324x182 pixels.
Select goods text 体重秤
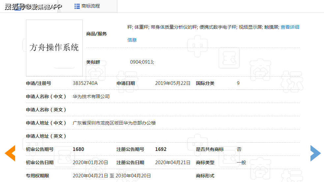coord(141,27)
